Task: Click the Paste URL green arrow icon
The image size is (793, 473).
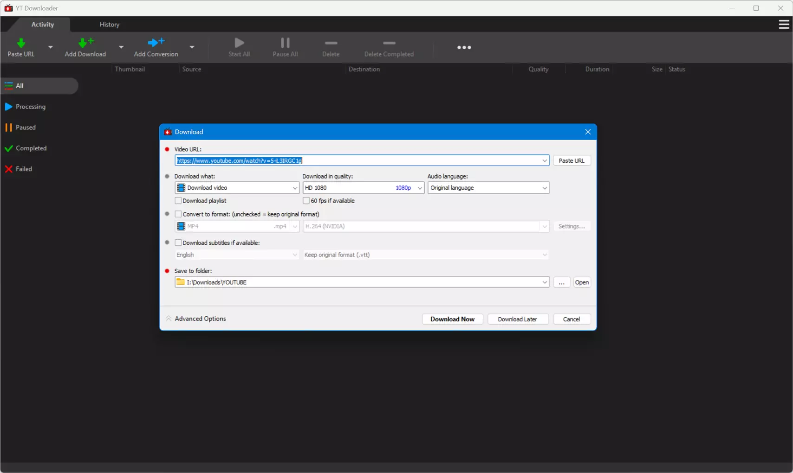Action: point(21,43)
